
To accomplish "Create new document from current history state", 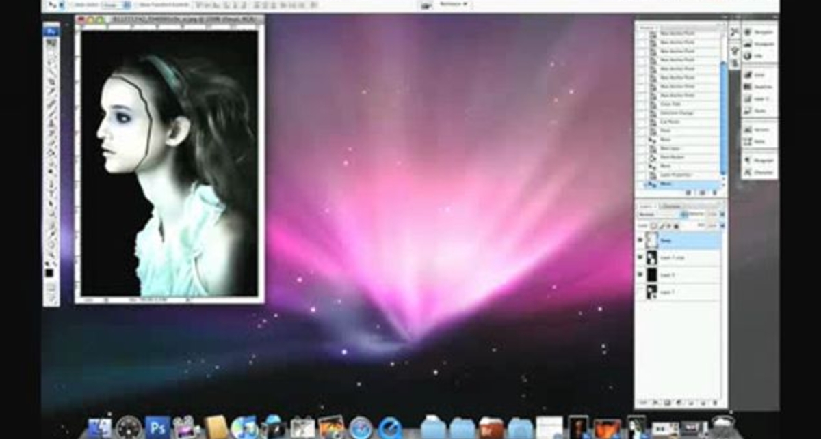I will pyautogui.click(x=688, y=193).
